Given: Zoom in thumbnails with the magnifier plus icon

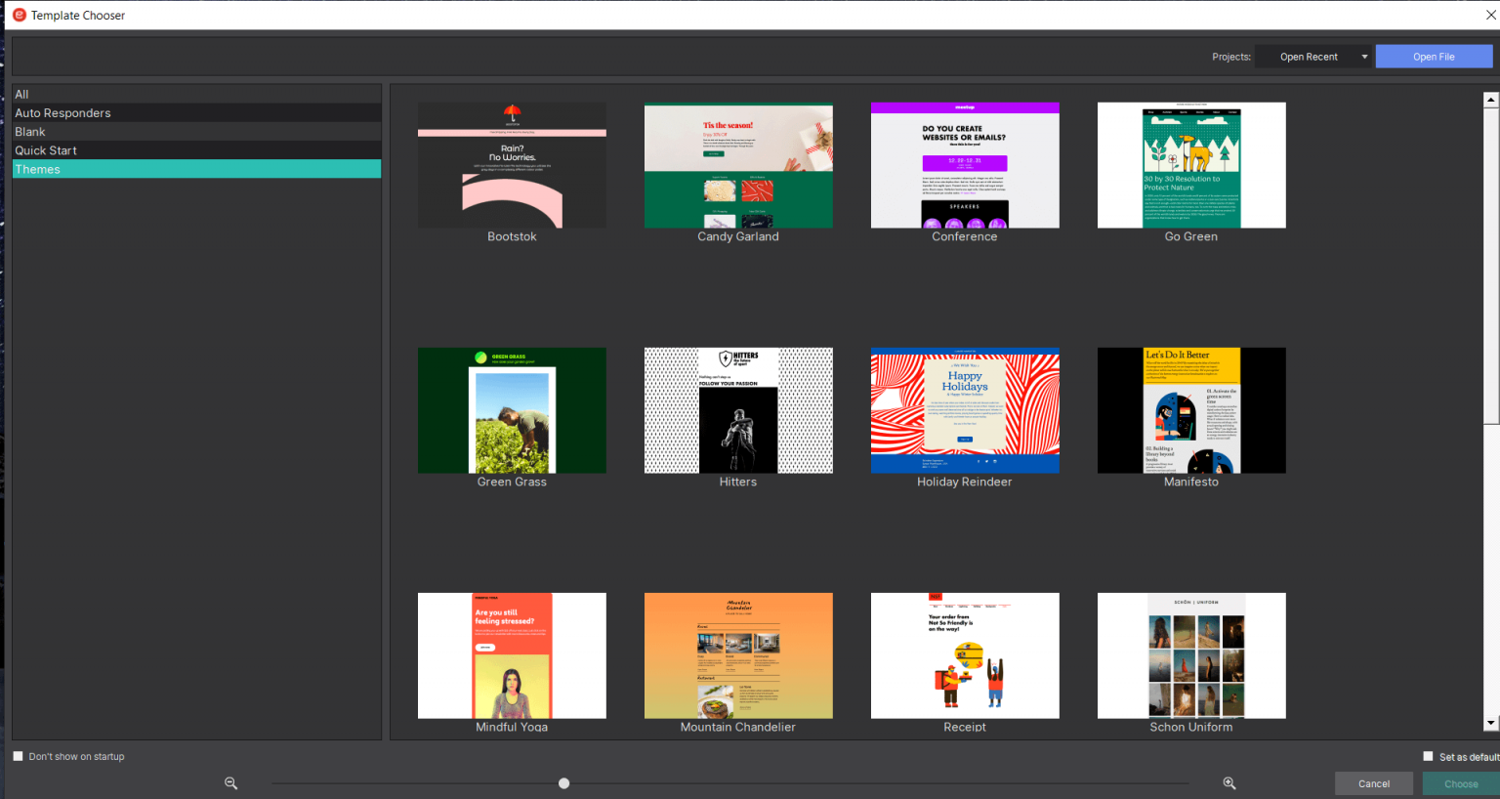Looking at the screenshot, I should tap(1229, 782).
